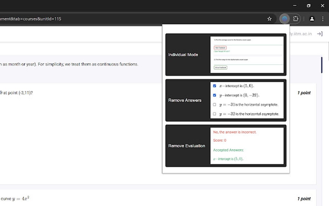Bookmark this page using the star icon

click(270, 19)
